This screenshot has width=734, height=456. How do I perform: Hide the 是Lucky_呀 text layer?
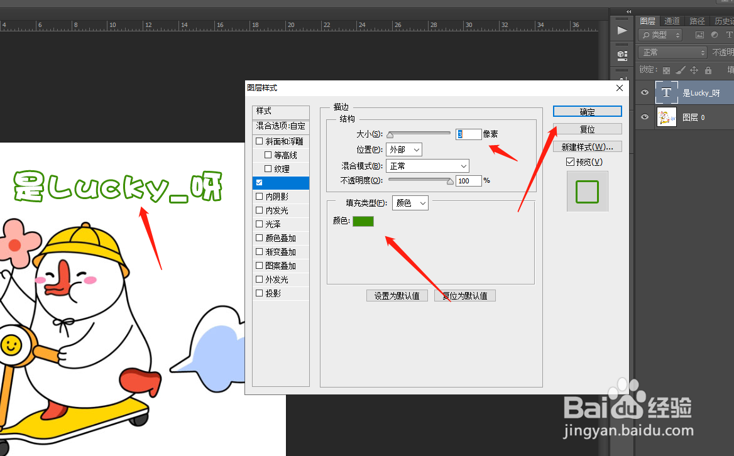click(645, 92)
